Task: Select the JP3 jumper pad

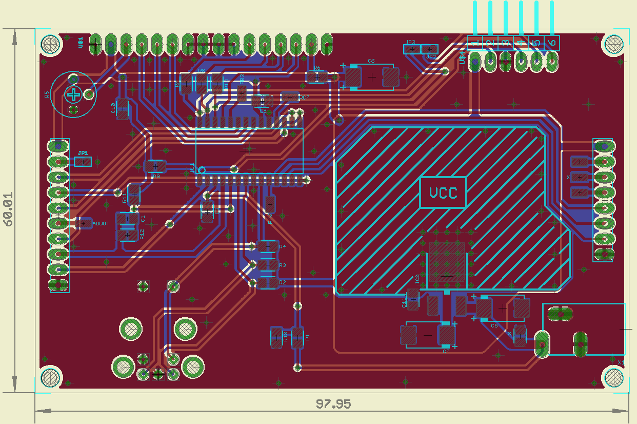Action: [x=411, y=49]
